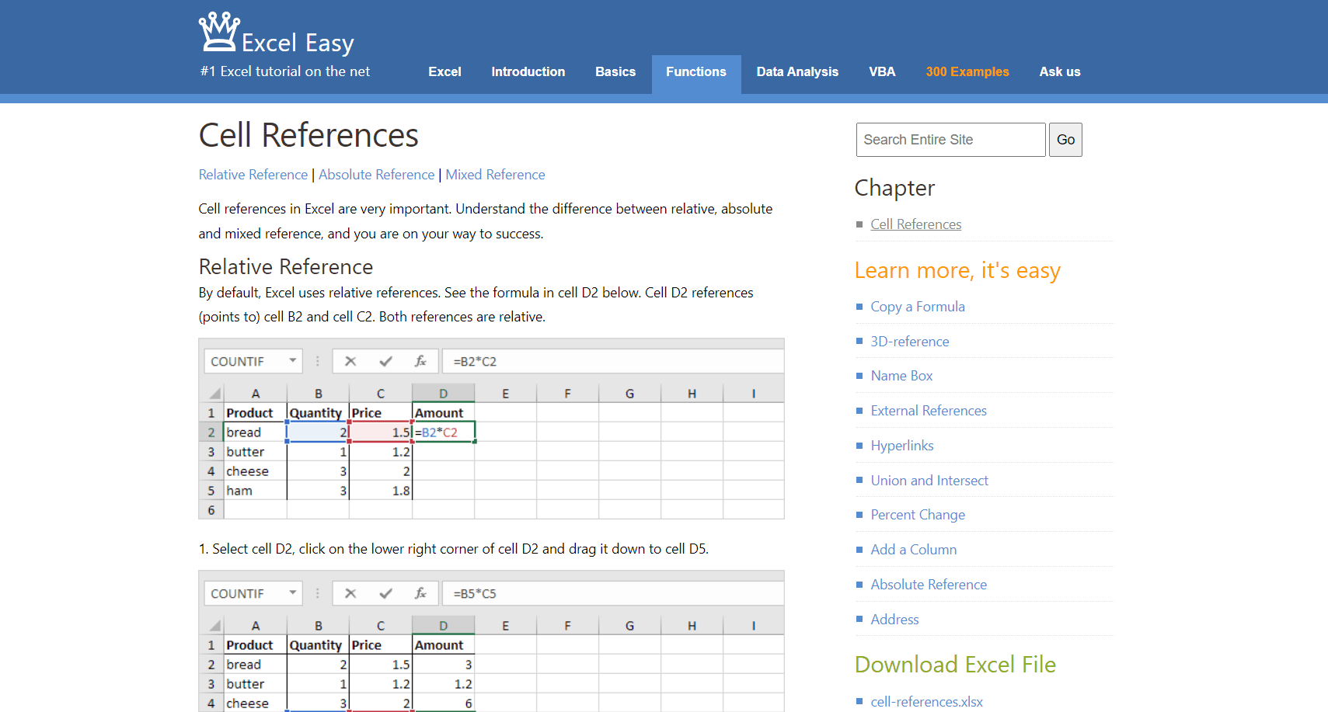Image resolution: width=1328 pixels, height=712 pixels.
Task: Click in the Search Entire Site field
Action: pyautogui.click(x=950, y=140)
